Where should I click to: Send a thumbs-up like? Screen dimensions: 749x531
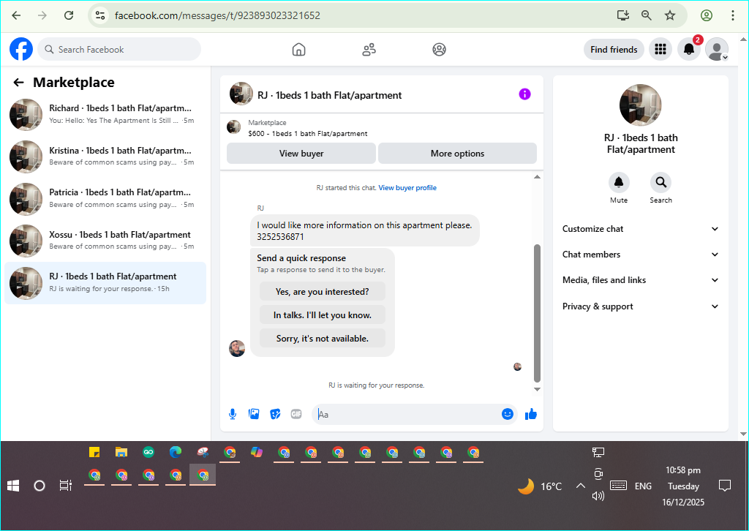(x=531, y=414)
